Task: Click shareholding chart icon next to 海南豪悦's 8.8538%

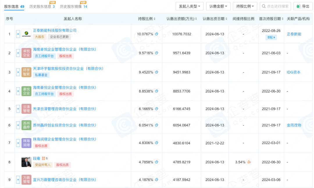Action: click(156, 91)
